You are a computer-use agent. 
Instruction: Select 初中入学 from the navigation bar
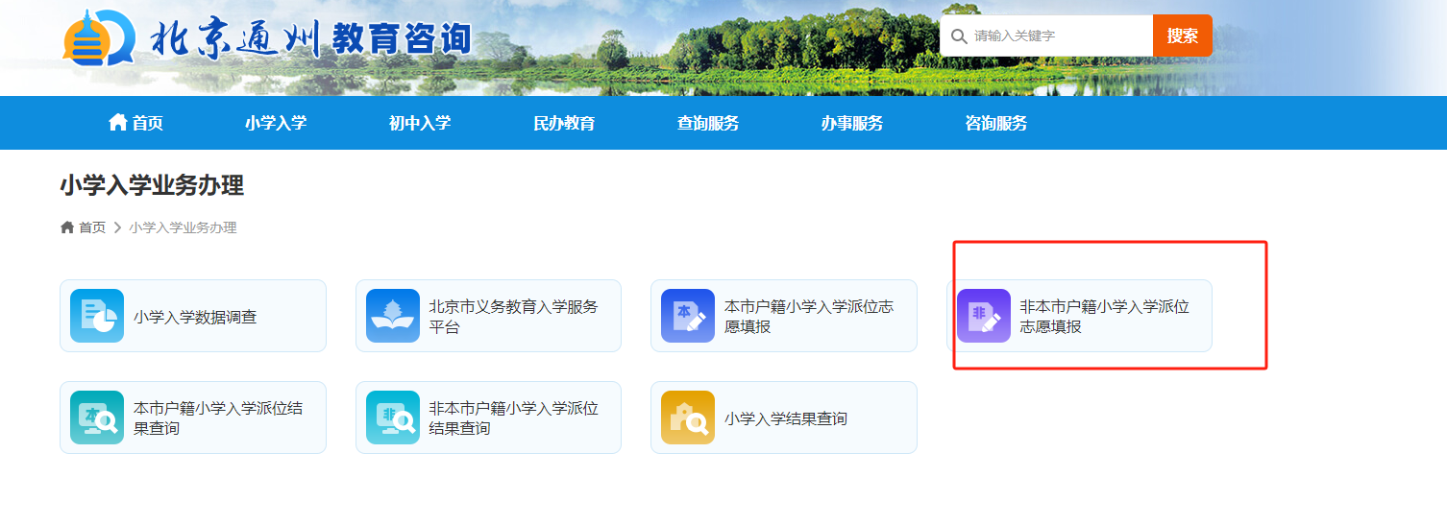pyautogui.click(x=420, y=123)
